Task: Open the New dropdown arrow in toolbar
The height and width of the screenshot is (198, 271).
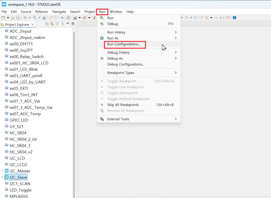Action: pyautogui.click(x=8, y=18)
